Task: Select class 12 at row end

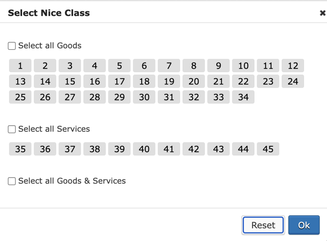Action: pos(293,65)
